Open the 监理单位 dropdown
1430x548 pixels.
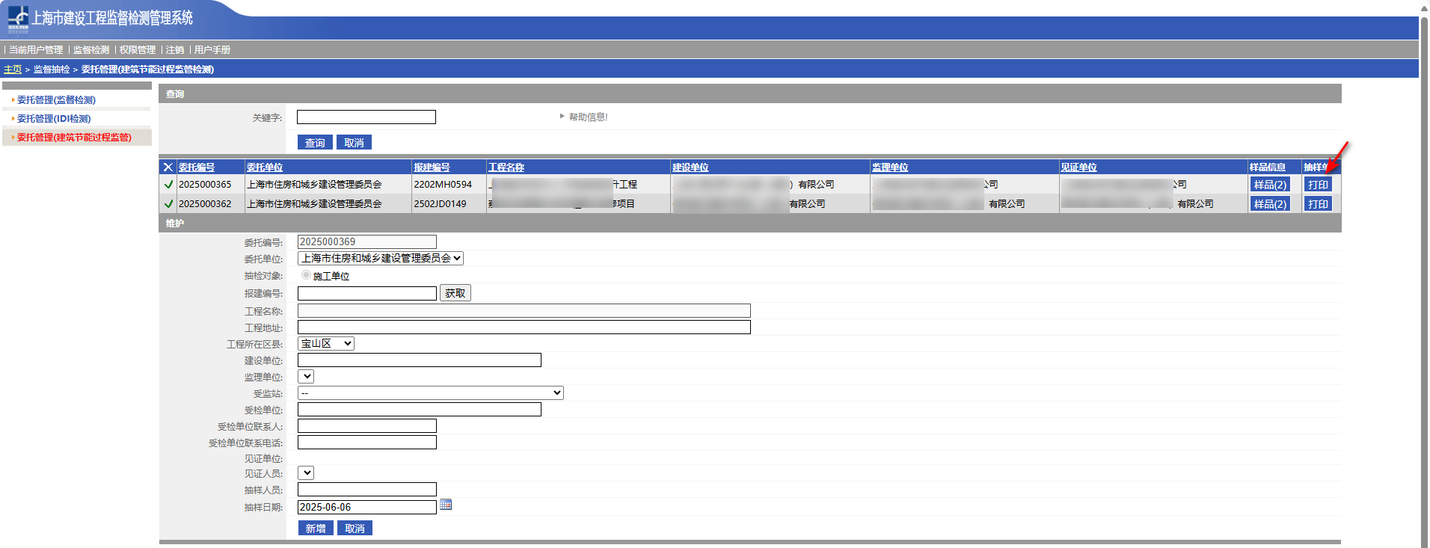point(306,376)
